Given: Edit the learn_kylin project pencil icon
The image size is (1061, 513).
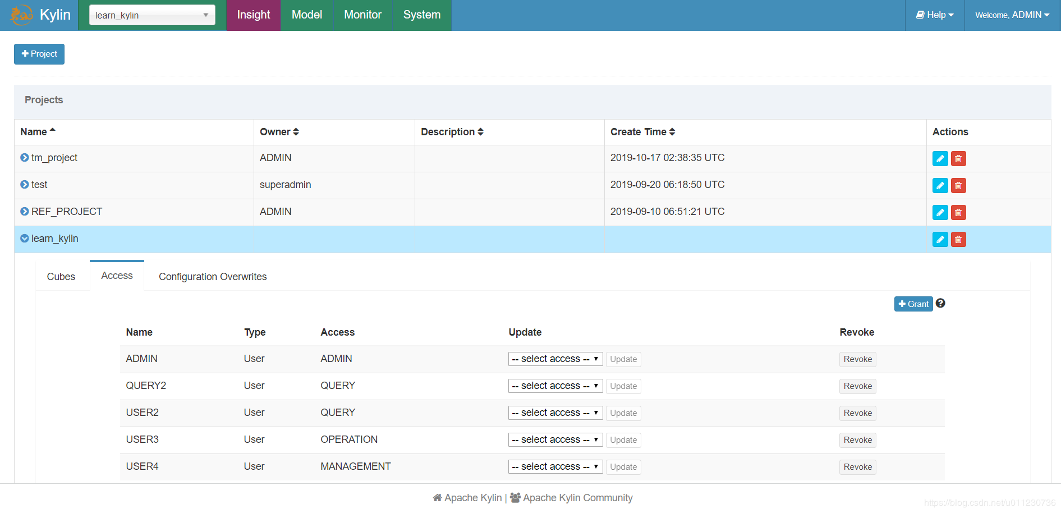Looking at the screenshot, I should click(940, 239).
